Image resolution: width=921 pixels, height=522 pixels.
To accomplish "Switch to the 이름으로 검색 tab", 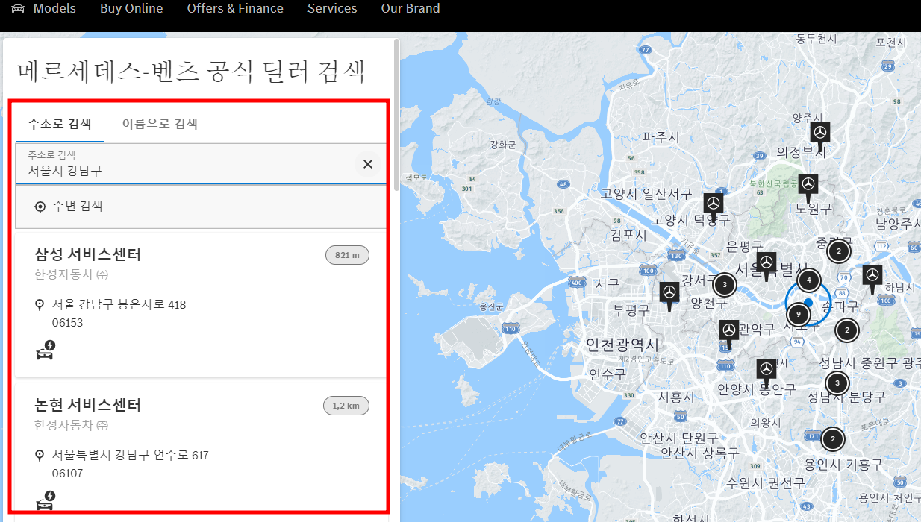I will (160, 125).
